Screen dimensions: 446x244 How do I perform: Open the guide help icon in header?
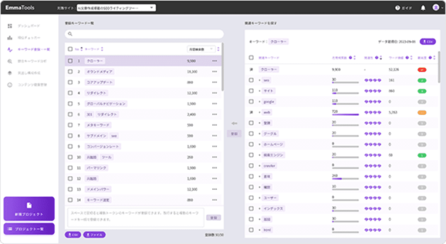pos(398,8)
